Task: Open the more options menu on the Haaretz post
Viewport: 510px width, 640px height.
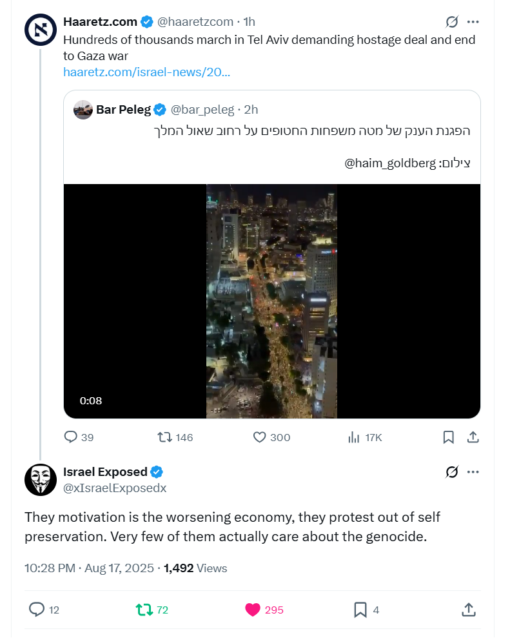Action: (473, 22)
